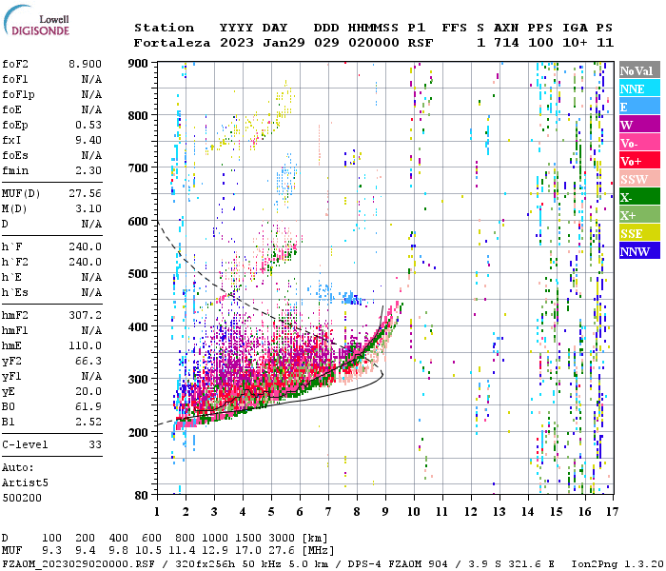Viewport: 666px width, 571px height.
Task: Click the Artist5 auto-scaling label
Action: (x=25, y=483)
